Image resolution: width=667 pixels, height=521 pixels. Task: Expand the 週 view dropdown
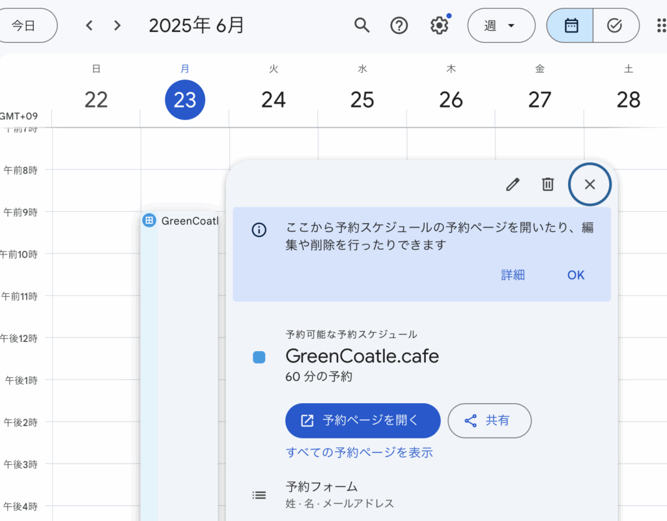[501, 25]
